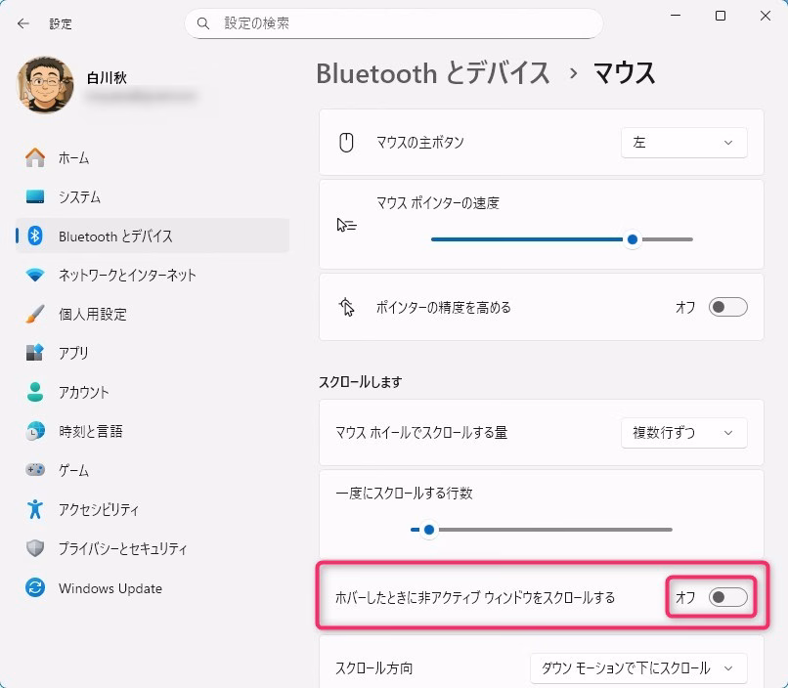Click the back arrow button
The width and height of the screenshot is (788, 688).
22,22
